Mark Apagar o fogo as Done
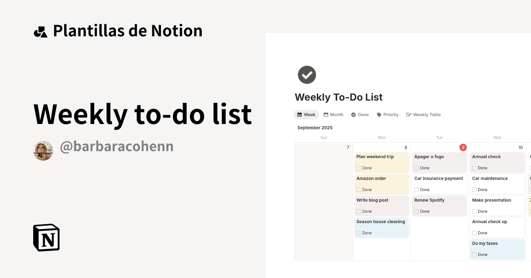The width and height of the screenshot is (531, 278). 416,168
